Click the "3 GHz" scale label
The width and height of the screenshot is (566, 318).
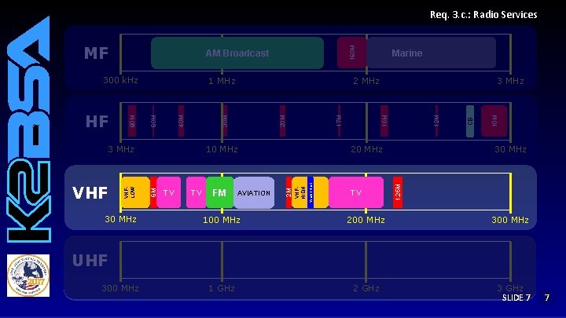(x=510, y=288)
